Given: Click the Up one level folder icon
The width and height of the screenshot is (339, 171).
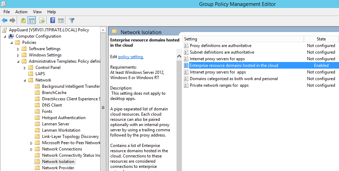Looking at the screenshot, I should click(23, 21).
